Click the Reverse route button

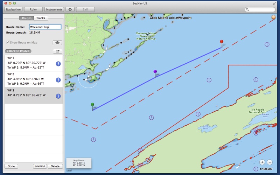(40, 166)
